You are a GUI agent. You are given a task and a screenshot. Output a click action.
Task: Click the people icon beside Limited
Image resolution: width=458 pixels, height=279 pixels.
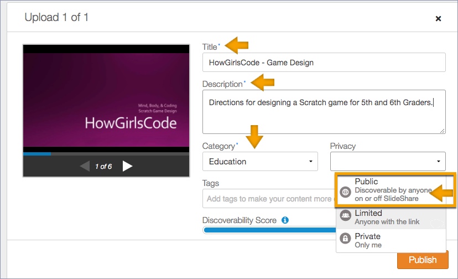pos(345,215)
